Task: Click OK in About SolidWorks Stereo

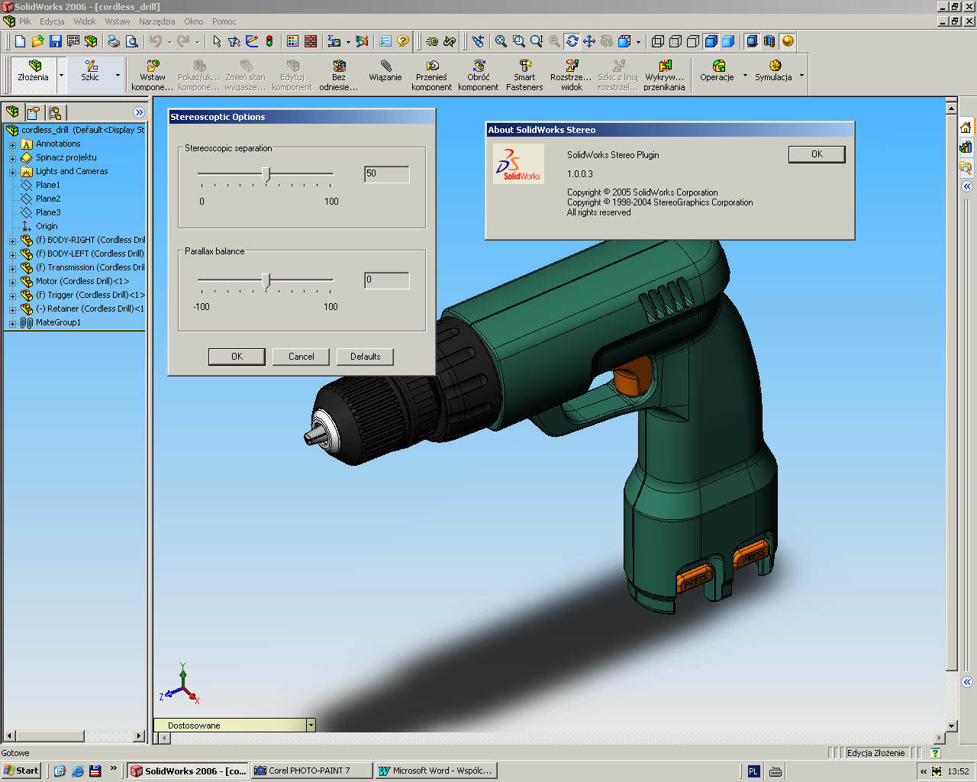Action: [817, 154]
